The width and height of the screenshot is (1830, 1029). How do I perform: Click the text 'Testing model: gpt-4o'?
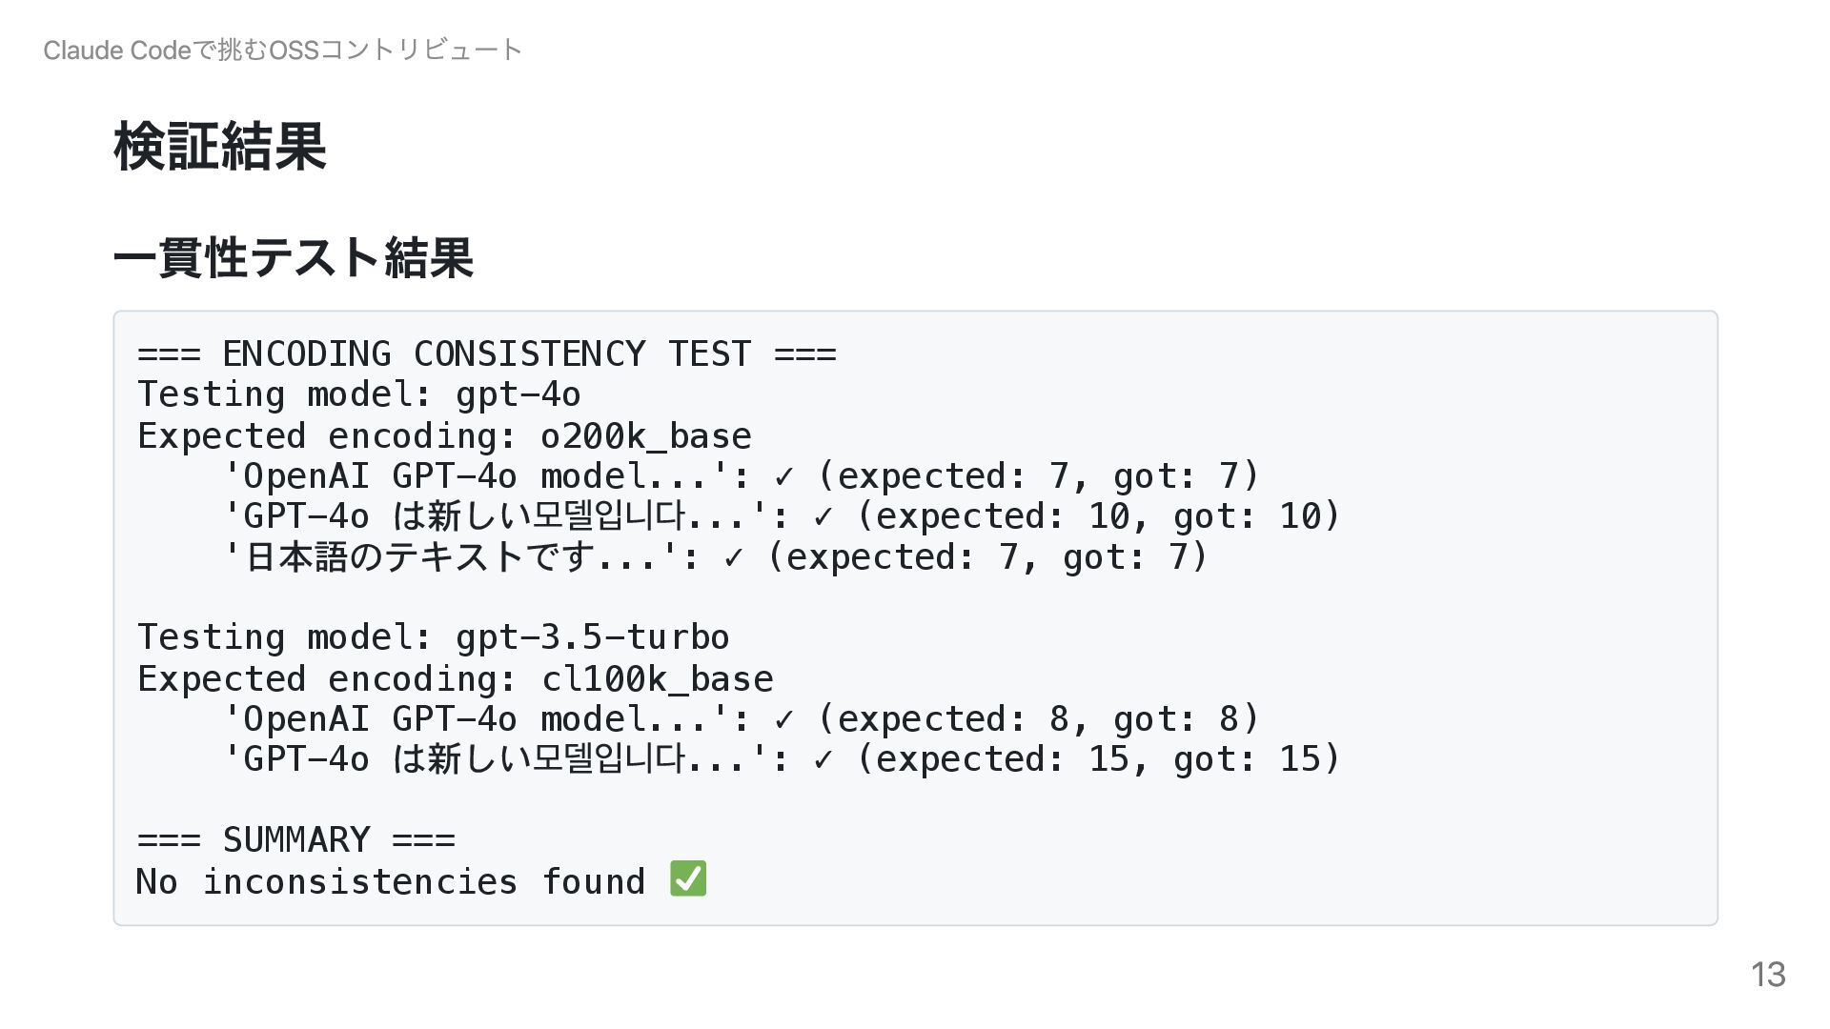pos(359,395)
